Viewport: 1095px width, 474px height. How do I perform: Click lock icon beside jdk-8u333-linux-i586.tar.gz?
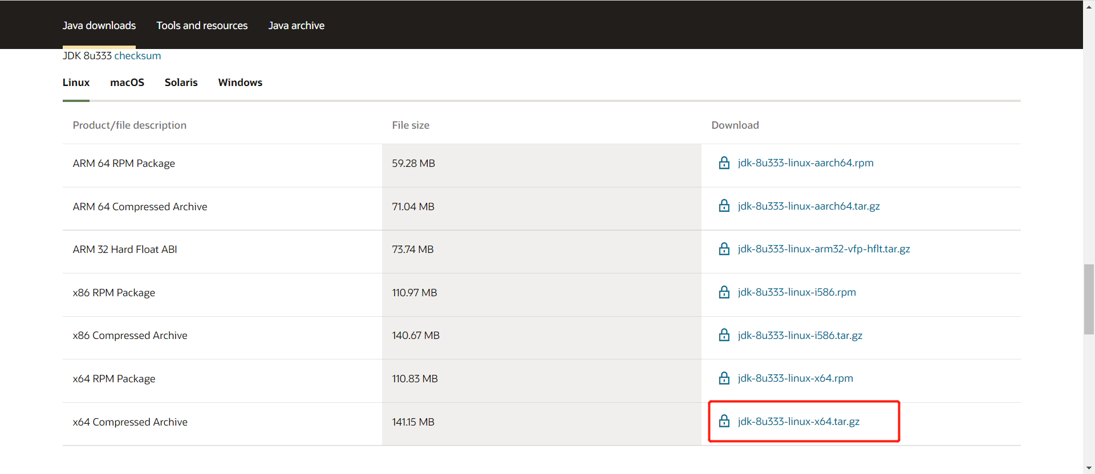coord(724,335)
